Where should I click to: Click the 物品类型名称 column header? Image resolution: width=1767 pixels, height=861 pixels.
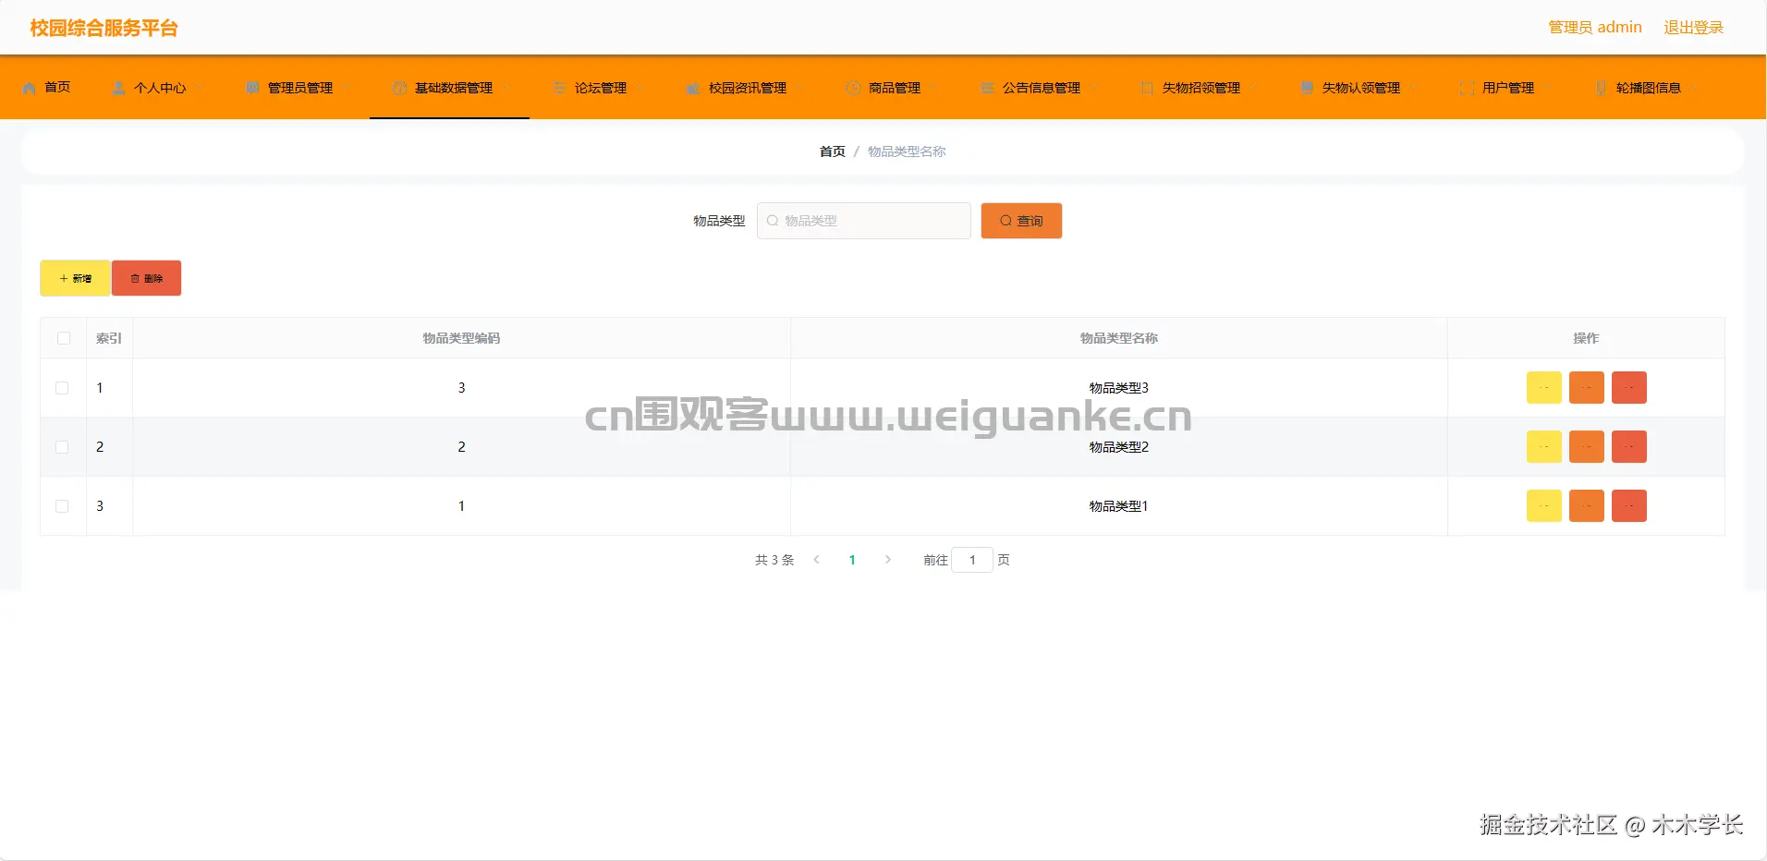[x=1119, y=338]
